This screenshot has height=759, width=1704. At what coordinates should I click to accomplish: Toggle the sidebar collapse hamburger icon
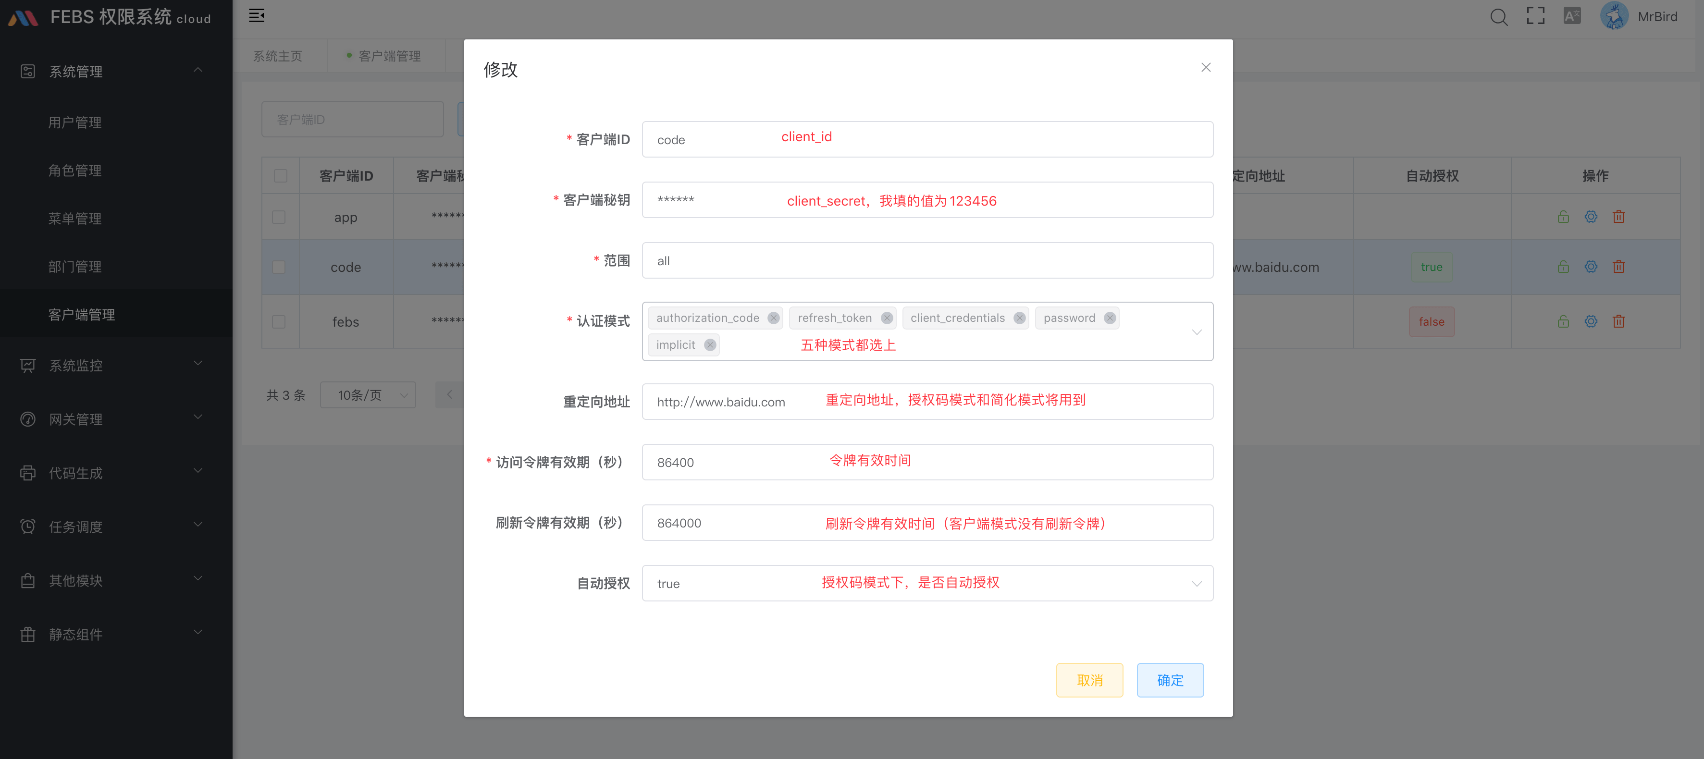(x=257, y=15)
